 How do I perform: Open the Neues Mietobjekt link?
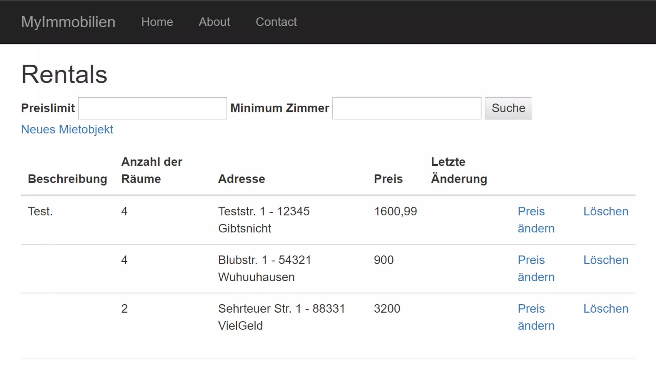[x=67, y=129]
